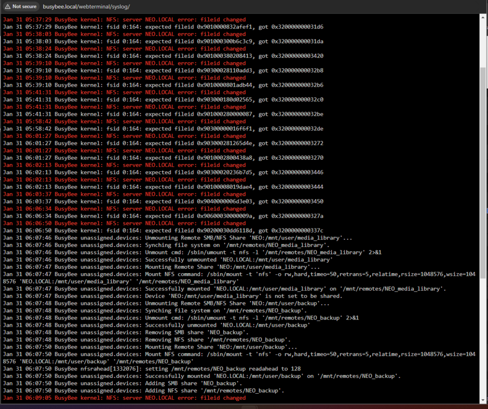
Task: Click the Synching file system NEO_backup line
Action: point(155,310)
